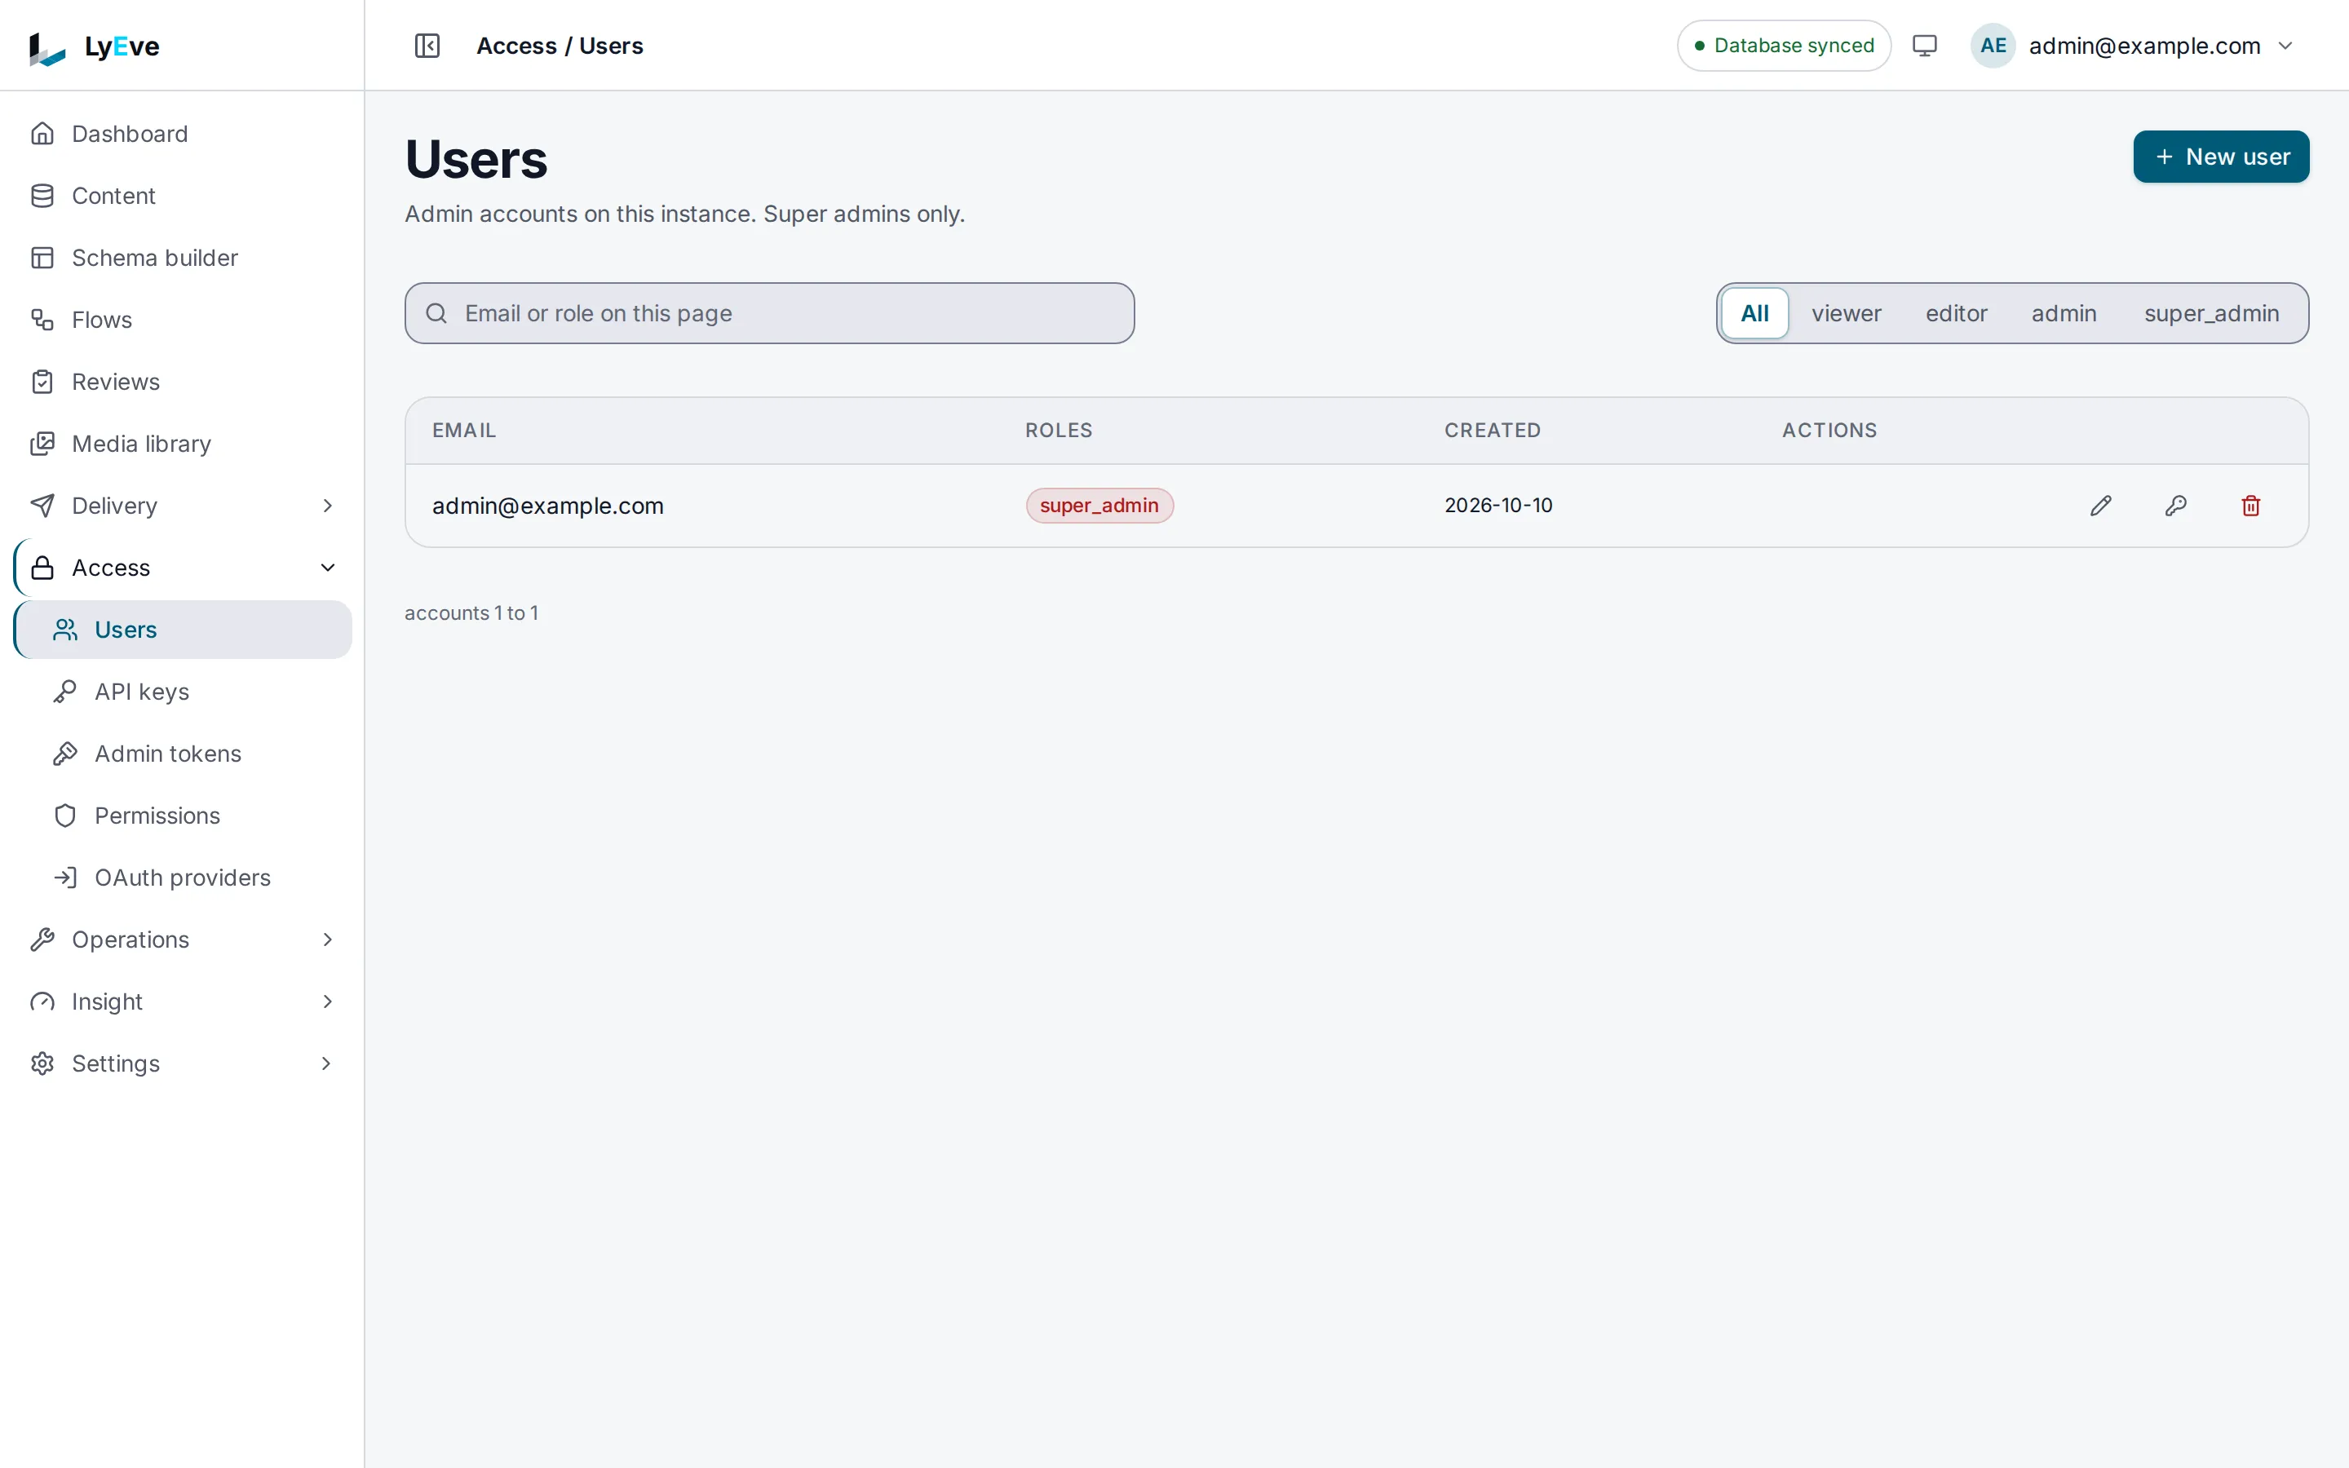Go to Content in sidebar
Image resolution: width=2349 pixels, height=1468 pixels.
click(x=183, y=196)
